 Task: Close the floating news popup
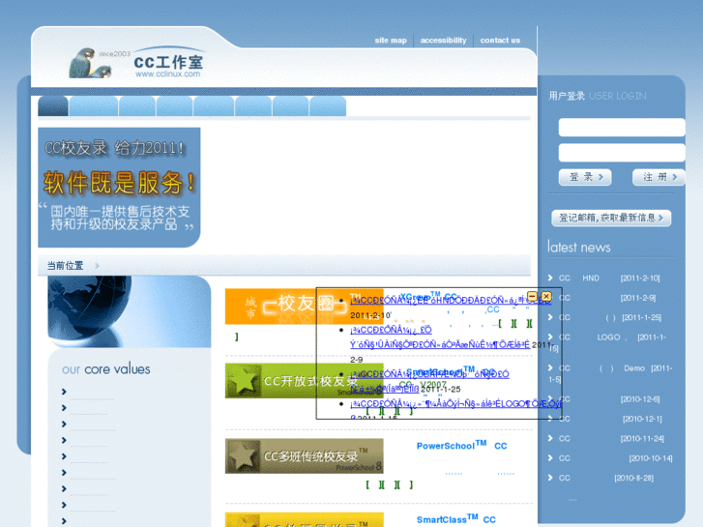546,297
